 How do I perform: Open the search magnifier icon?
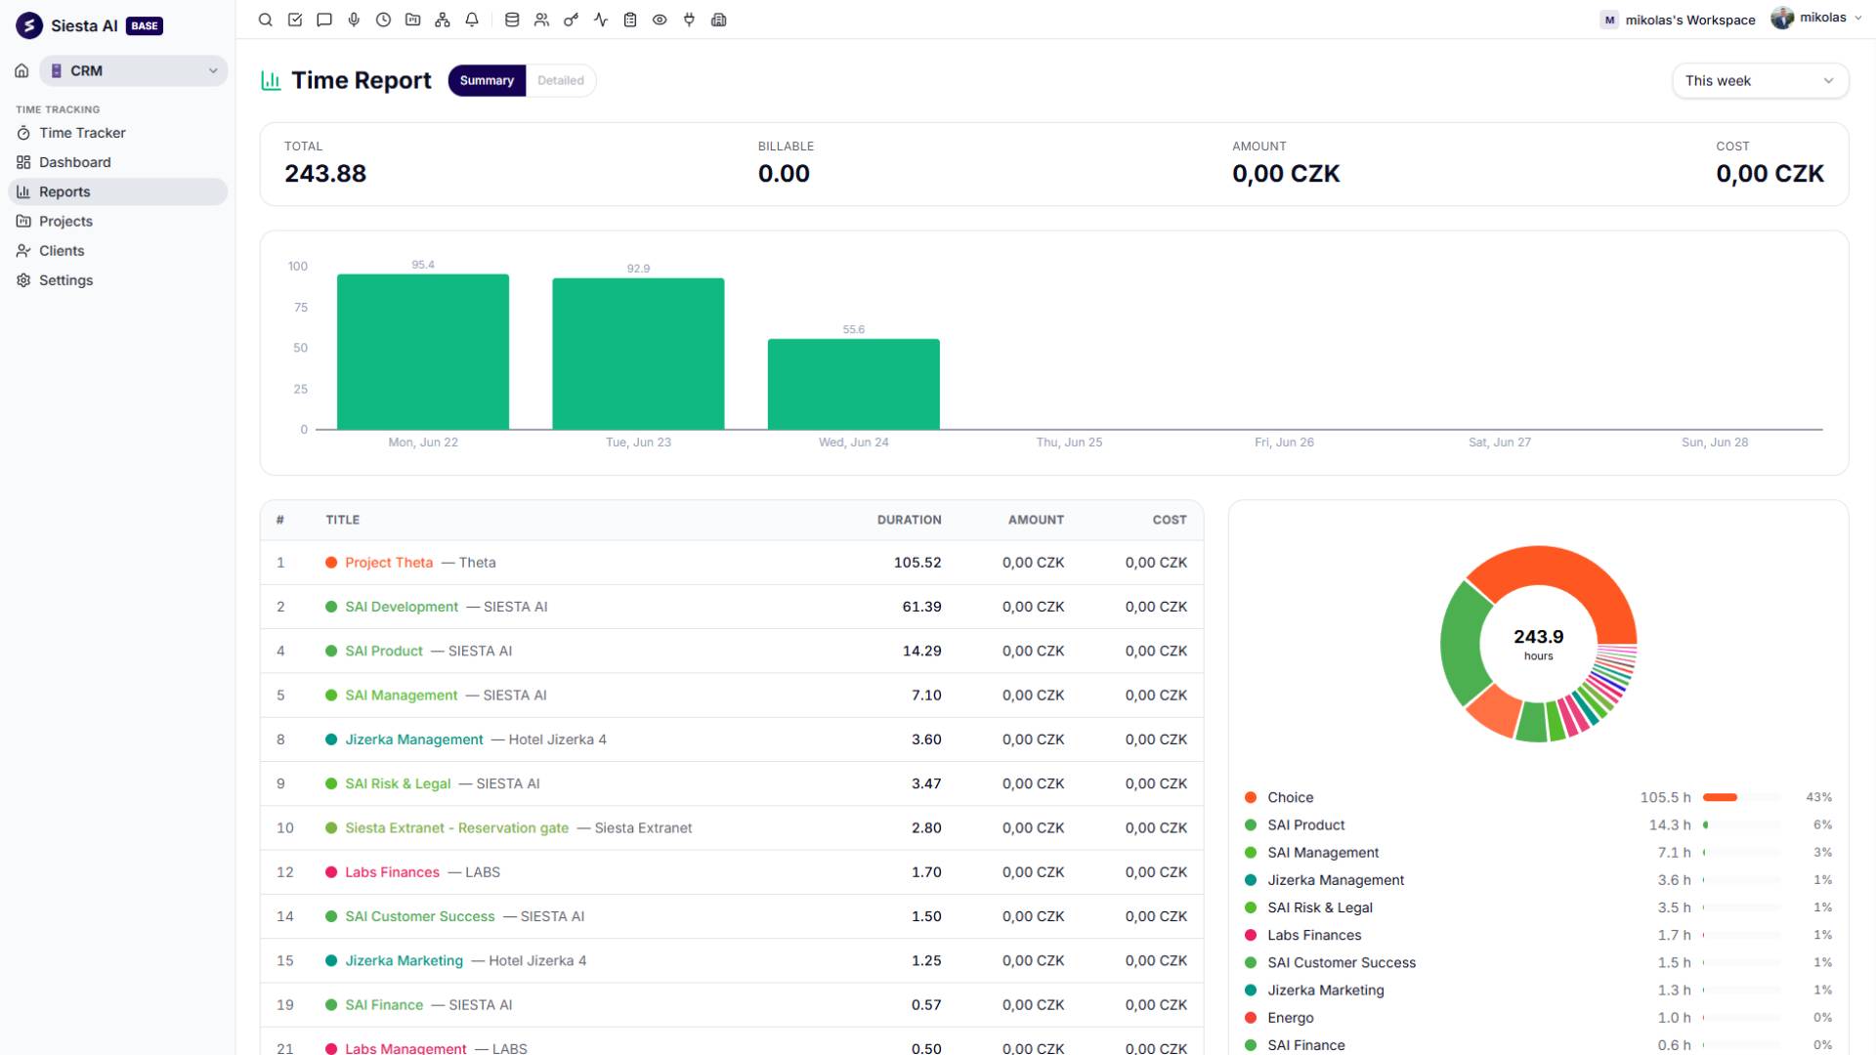(265, 20)
